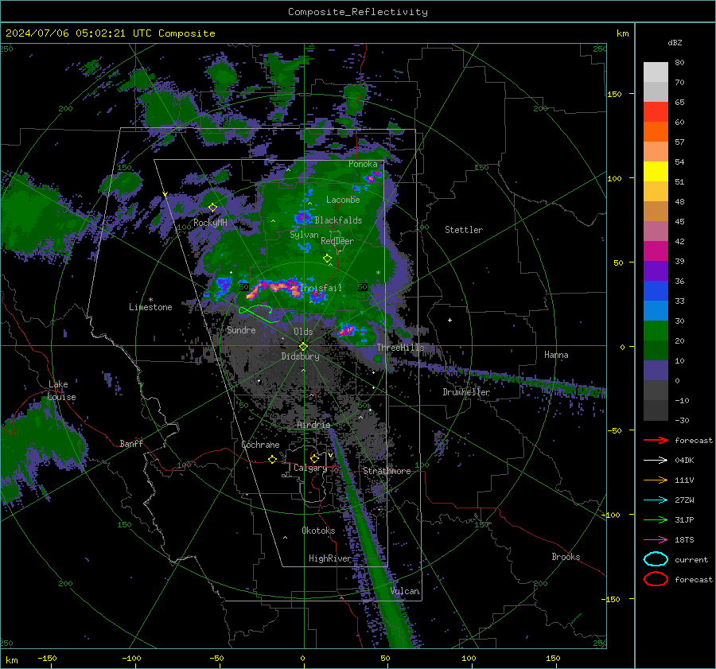The width and height of the screenshot is (716, 669).
Task: Select the magenta 39-42 dBZ color swatch
Action: pos(656,251)
